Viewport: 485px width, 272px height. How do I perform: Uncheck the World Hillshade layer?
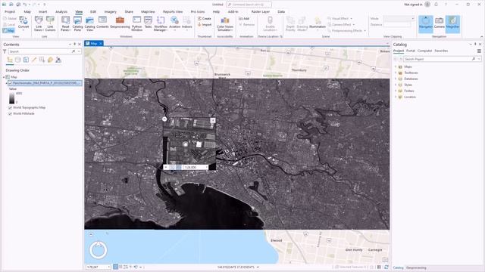tap(10, 114)
